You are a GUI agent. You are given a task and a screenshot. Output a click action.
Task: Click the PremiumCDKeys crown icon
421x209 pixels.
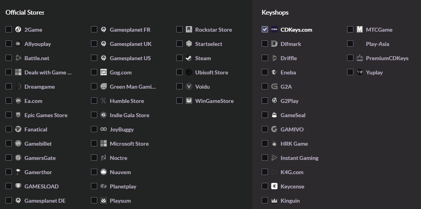pos(359,58)
